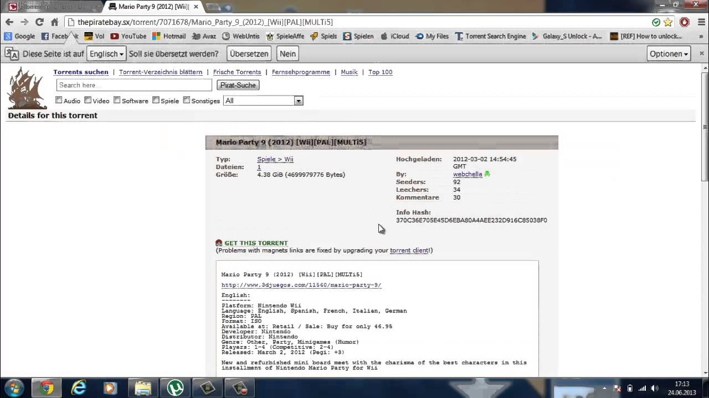Click the vertical page scrollbar thumb
709x398 pixels.
(705, 127)
